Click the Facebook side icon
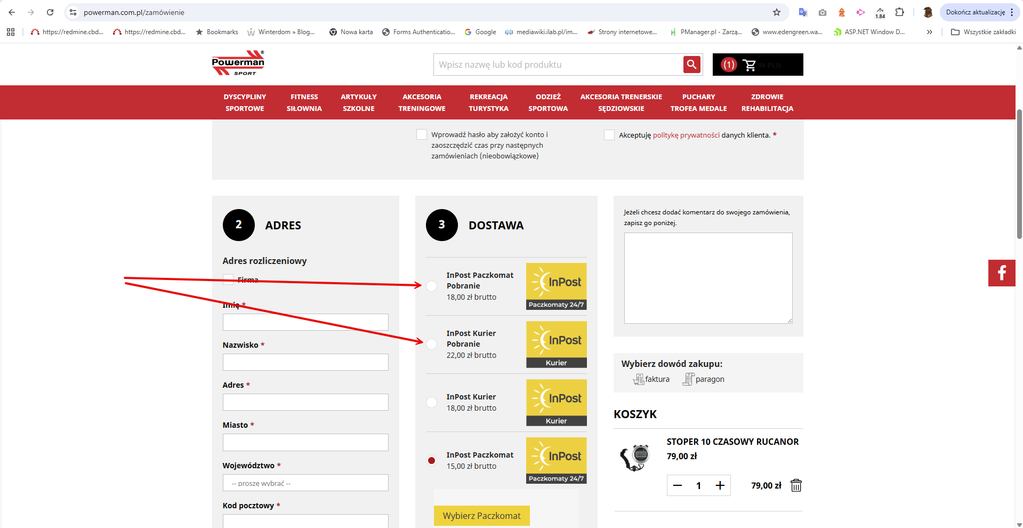Image resolution: width=1023 pixels, height=528 pixels. [x=1002, y=273]
